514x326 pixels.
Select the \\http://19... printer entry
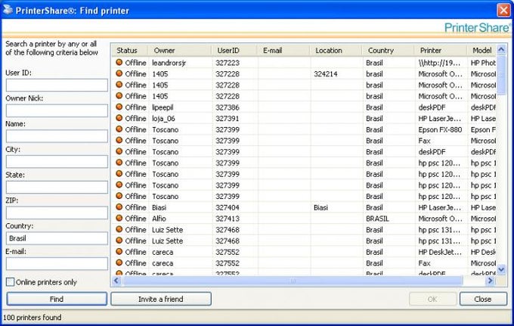(x=439, y=63)
